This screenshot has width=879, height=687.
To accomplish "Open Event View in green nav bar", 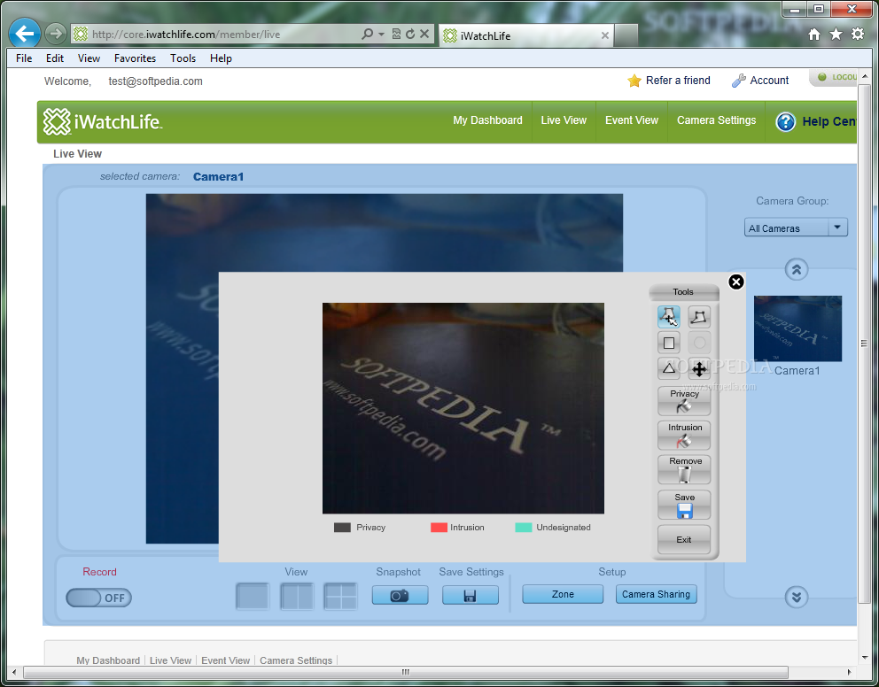I will click(632, 120).
